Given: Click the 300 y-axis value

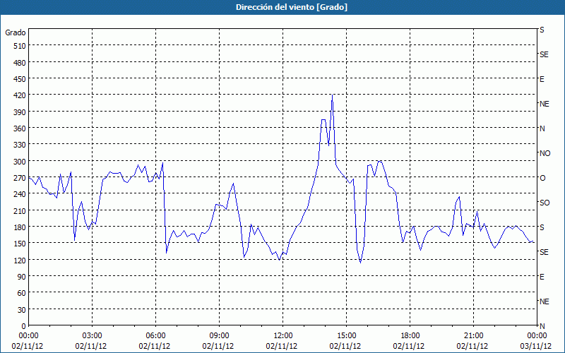Looking at the screenshot, I should (x=20, y=162).
